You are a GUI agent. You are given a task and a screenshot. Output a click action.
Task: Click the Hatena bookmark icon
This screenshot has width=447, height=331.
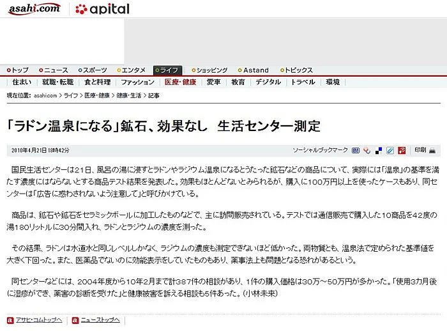coord(356,150)
